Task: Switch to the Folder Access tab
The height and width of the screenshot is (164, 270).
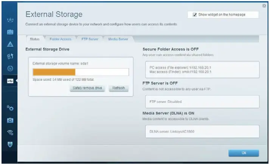Action: 60,39
